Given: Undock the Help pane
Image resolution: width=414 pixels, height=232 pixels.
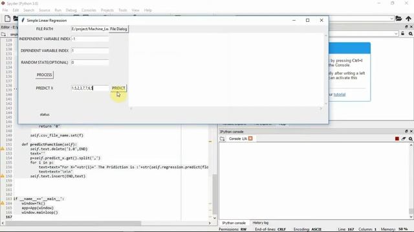Looking at the screenshot, I should pyautogui.click(x=406, y=26).
